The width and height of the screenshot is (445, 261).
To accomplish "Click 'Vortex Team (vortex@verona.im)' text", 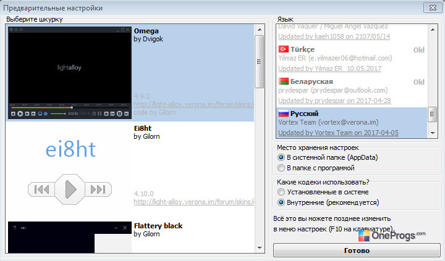I will (x=328, y=122).
